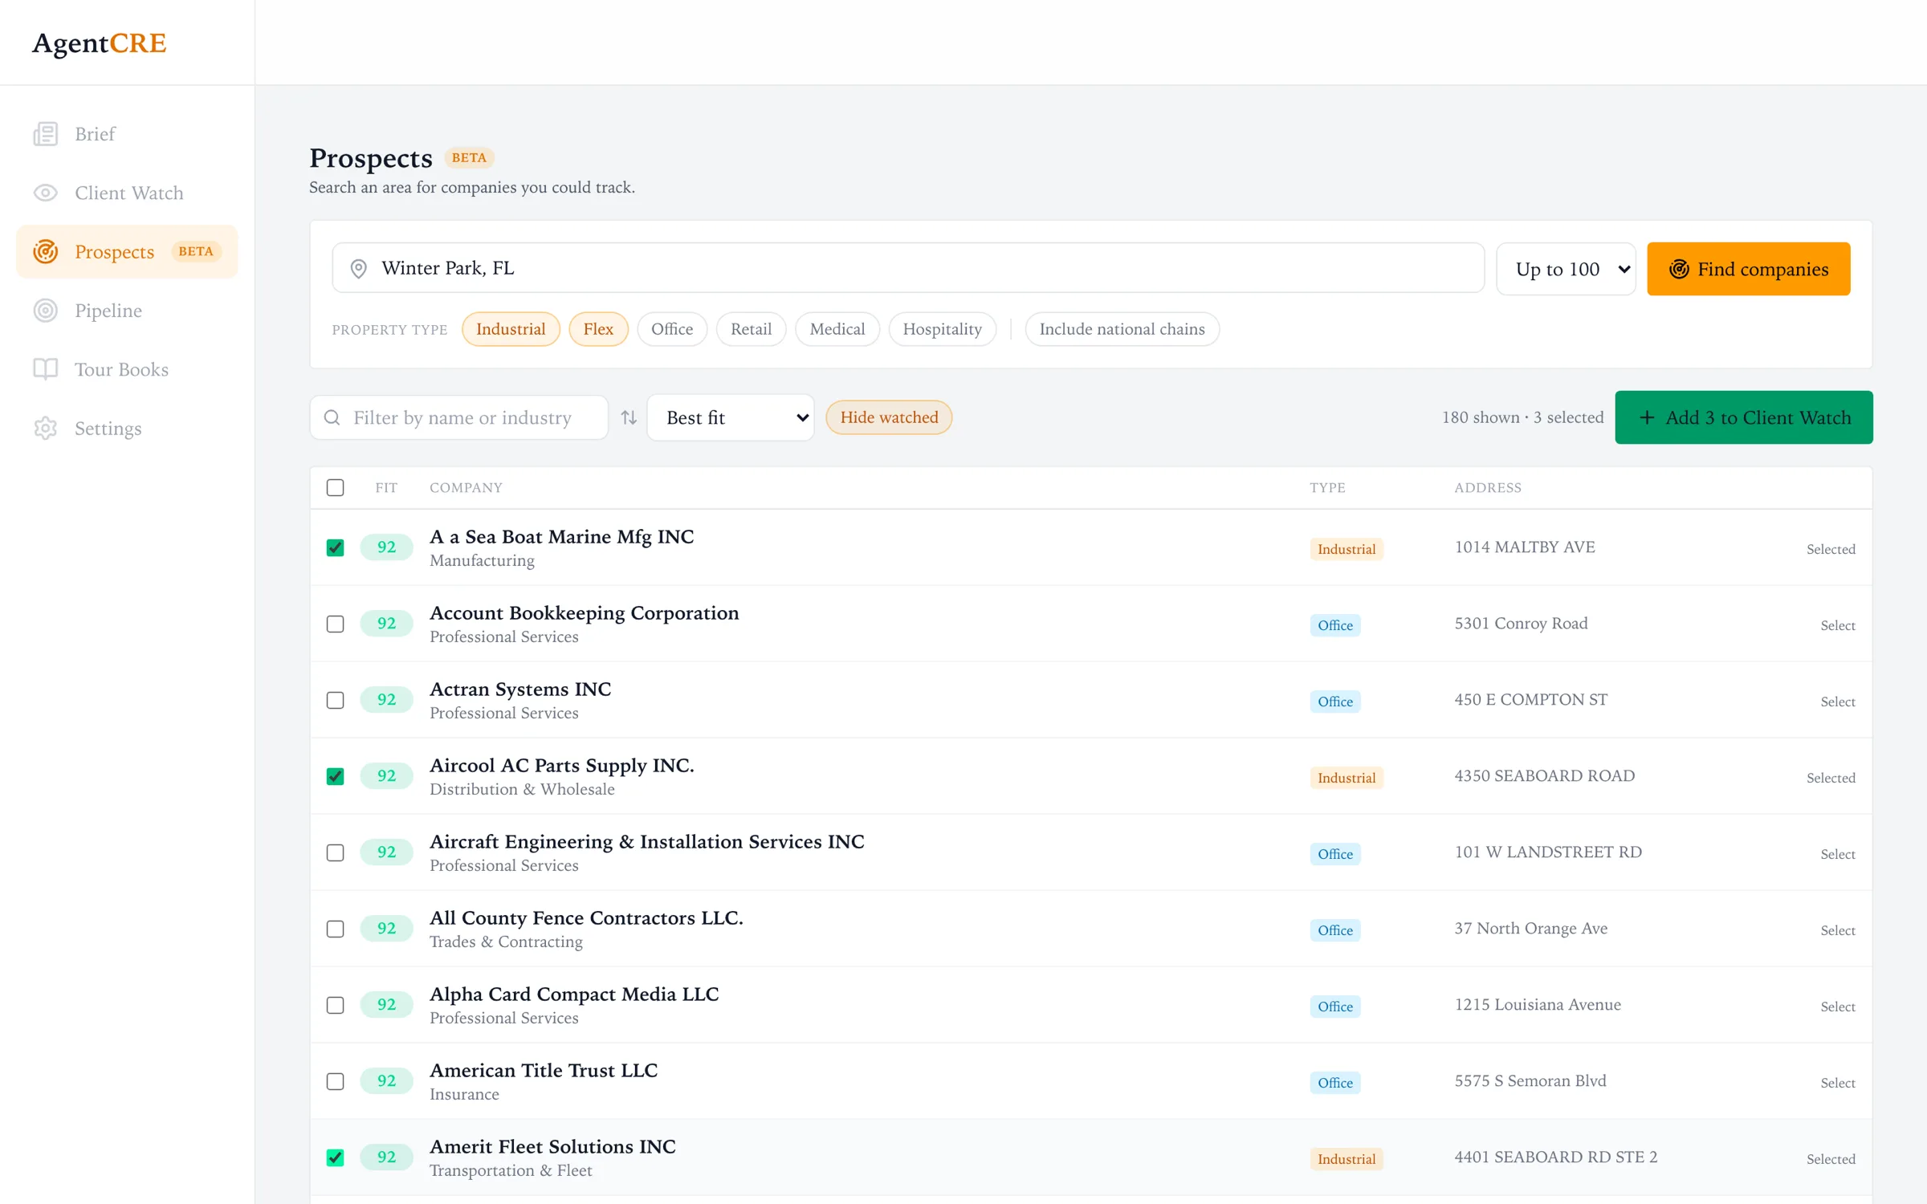Viewport: 1927px width, 1204px height.
Task: Toggle the Hide watched filter
Action: 889,417
